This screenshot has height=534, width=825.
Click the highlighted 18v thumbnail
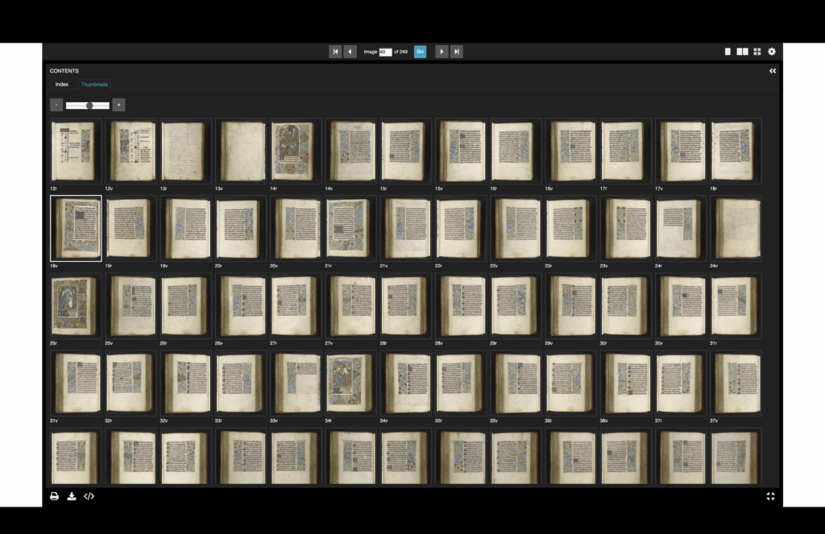(76, 228)
